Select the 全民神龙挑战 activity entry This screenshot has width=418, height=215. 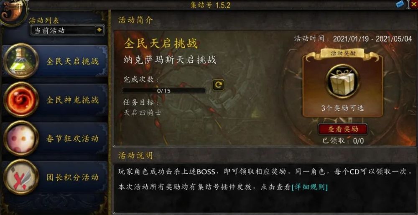55,100
